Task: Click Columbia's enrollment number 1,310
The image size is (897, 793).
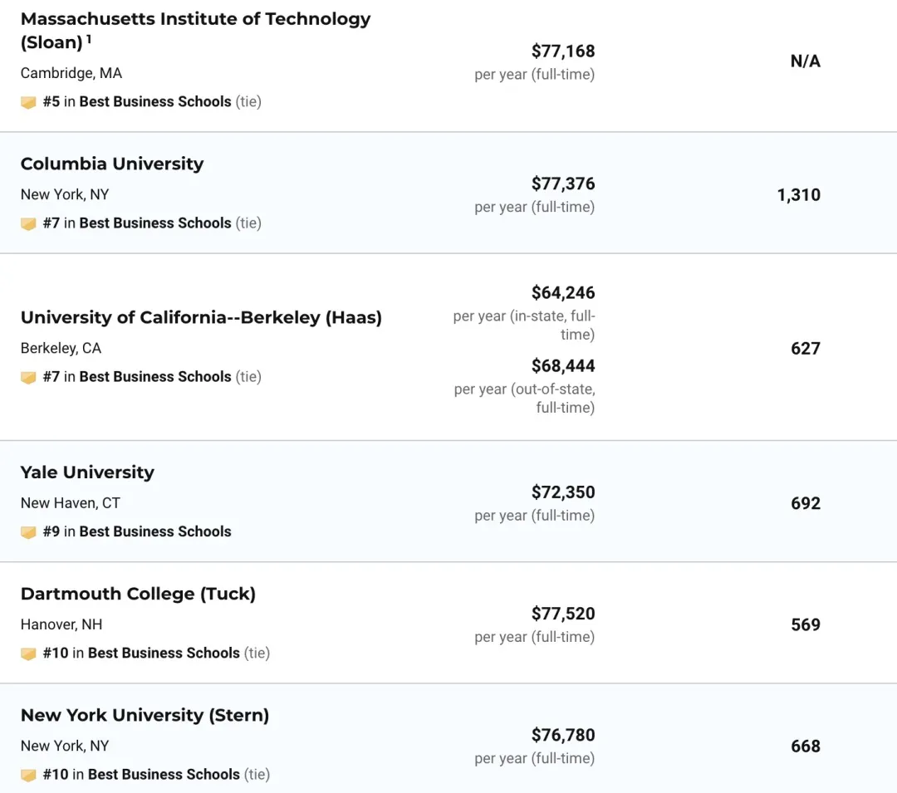Action: click(798, 195)
